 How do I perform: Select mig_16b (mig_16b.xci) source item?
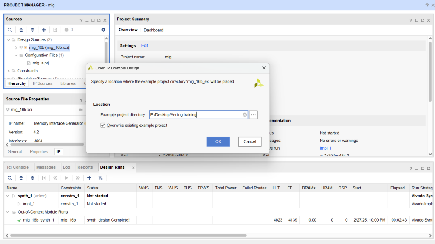pyautogui.click(x=49, y=47)
